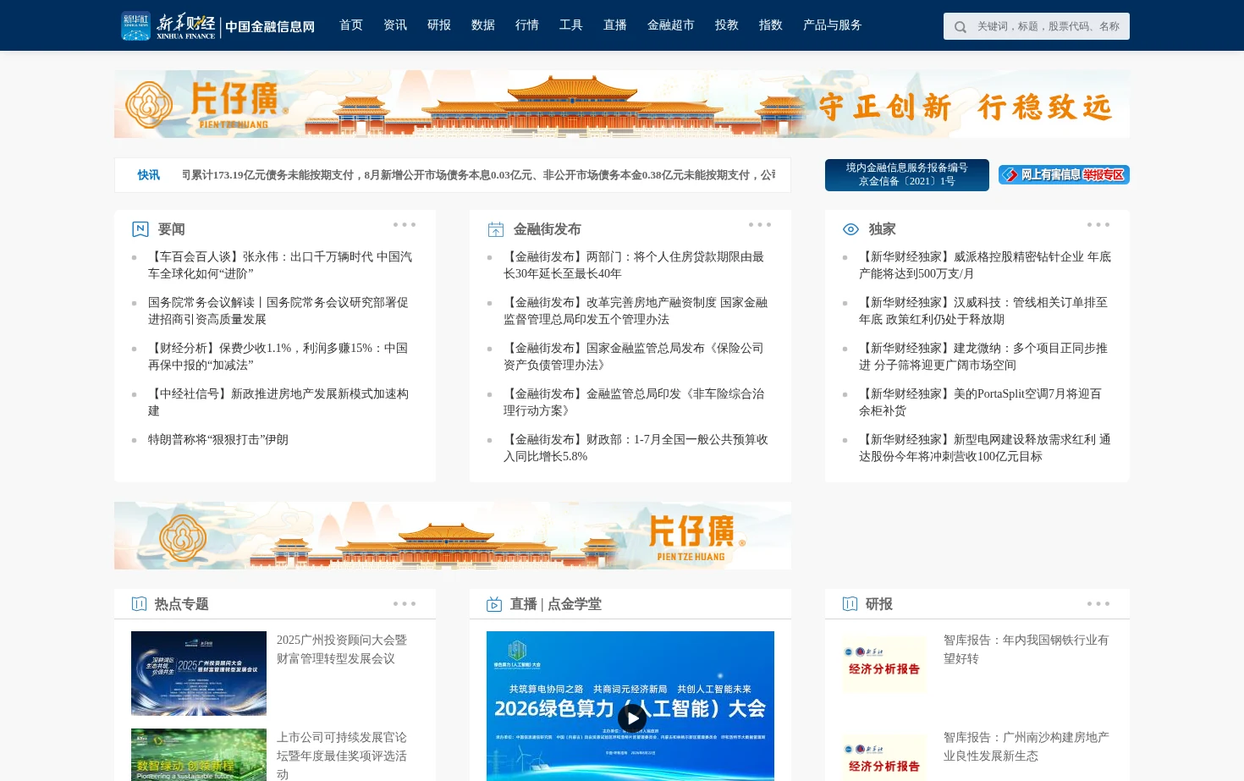The image size is (1244, 781).
Task: Click the 研报 section icon
Action: pos(850,604)
